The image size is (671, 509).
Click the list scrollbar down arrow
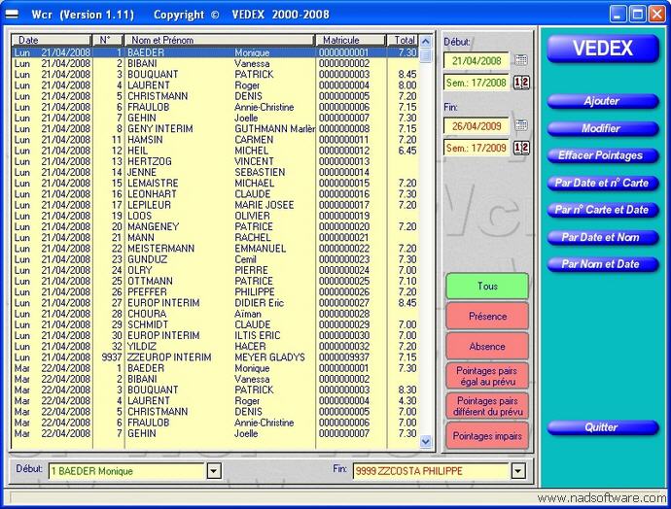(425, 441)
